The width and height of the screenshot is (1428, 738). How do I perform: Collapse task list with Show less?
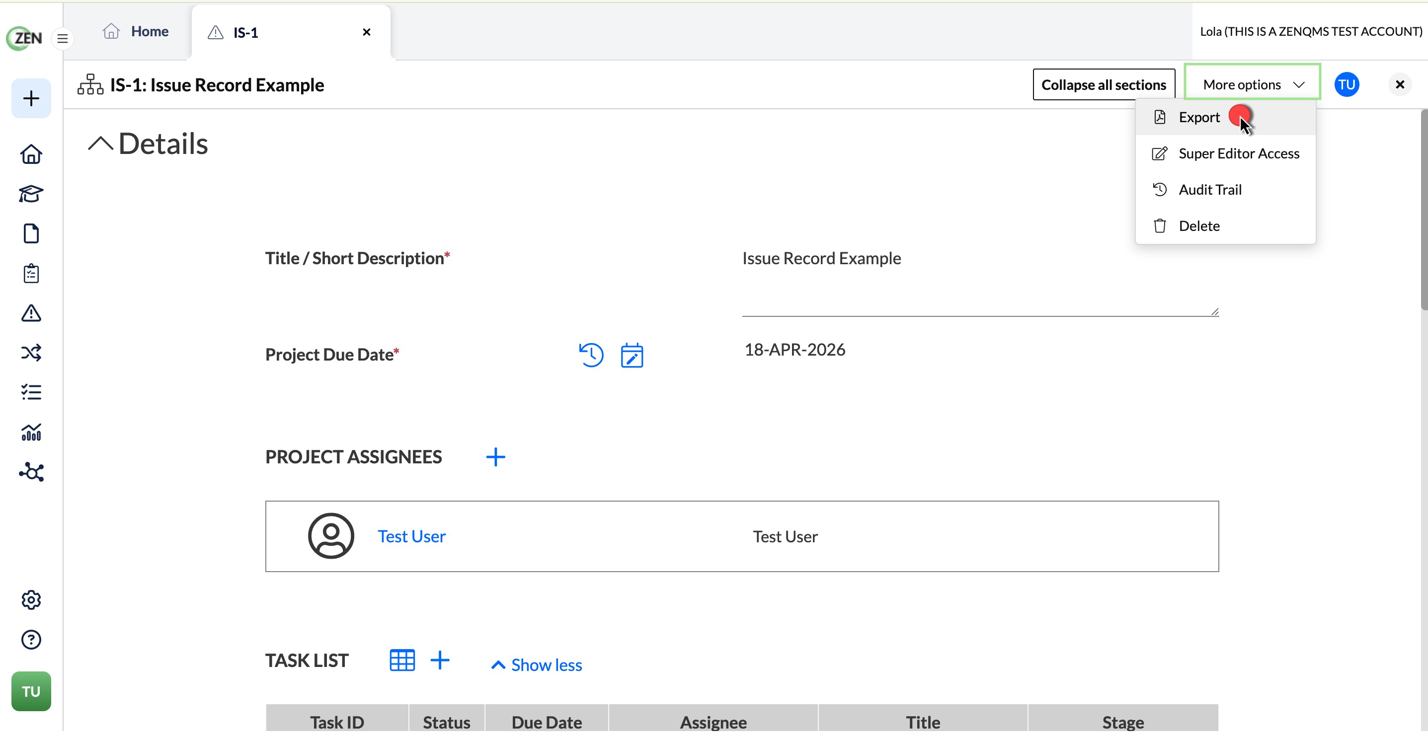(537, 665)
